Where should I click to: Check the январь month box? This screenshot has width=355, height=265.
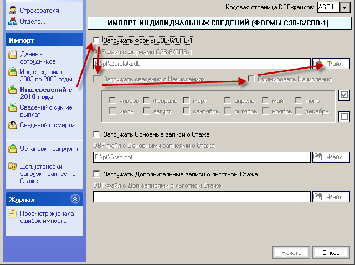[112, 100]
